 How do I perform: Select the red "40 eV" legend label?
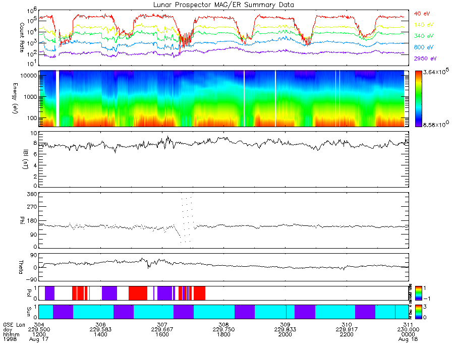click(x=422, y=14)
